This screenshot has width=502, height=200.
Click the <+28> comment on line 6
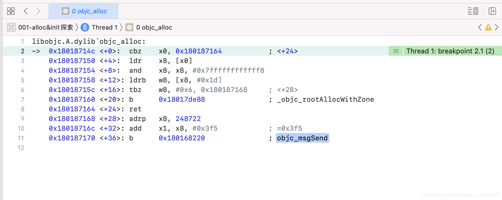287,90
